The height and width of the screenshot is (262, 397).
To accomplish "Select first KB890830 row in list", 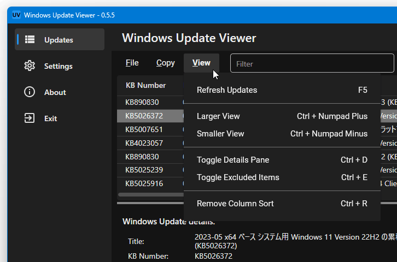I will click(150, 102).
